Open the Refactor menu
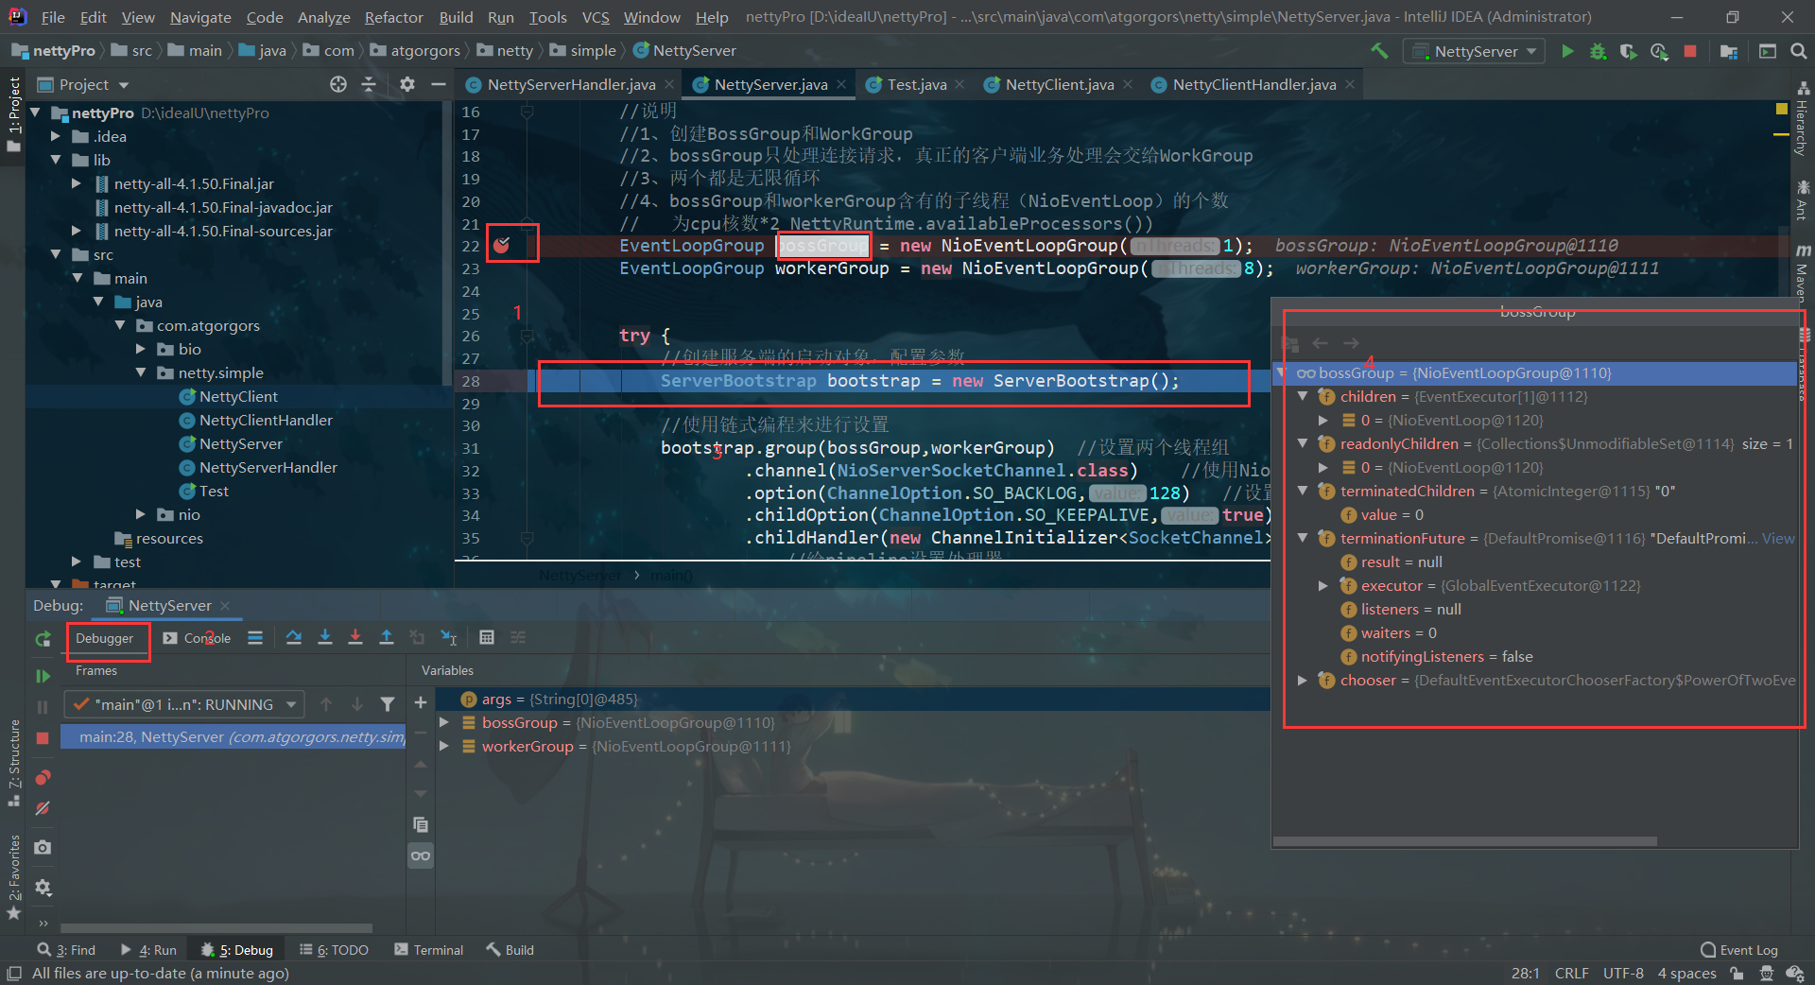The height and width of the screenshot is (985, 1815). click(393, 17)
